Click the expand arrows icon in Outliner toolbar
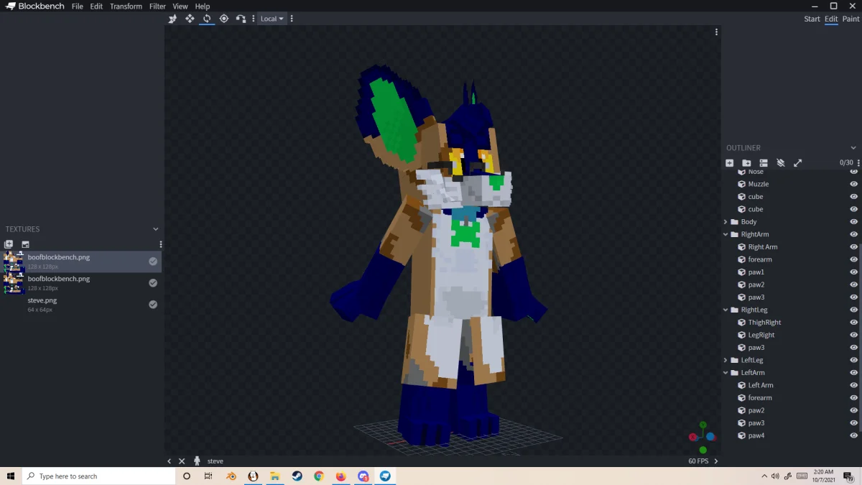The image size is (862, 485). tap(797, 163)
